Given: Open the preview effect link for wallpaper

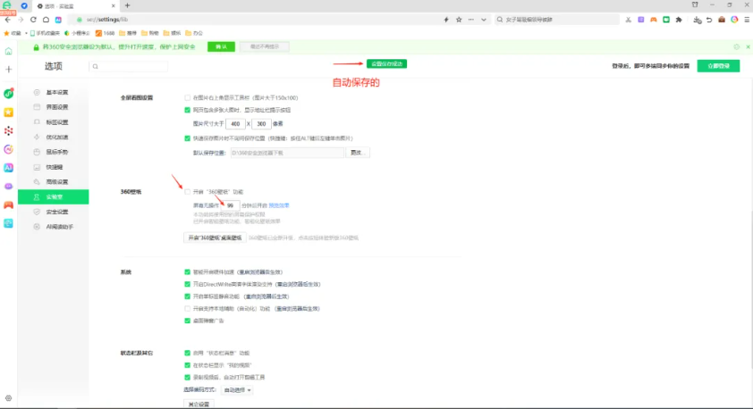Looking at the screenshot, I should click(279, 205).
